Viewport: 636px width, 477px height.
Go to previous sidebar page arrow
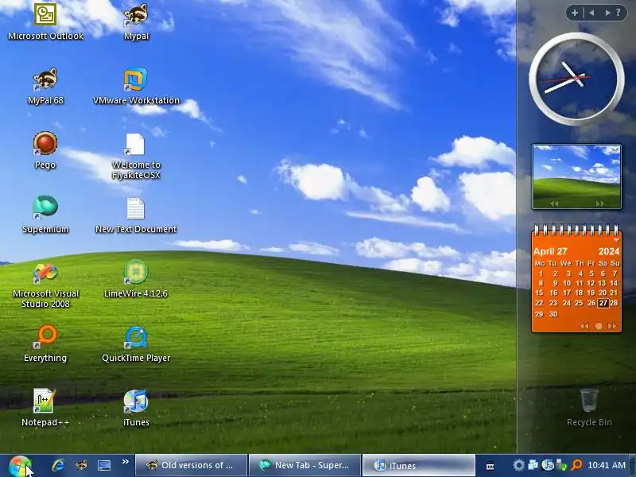pos(591,13)
